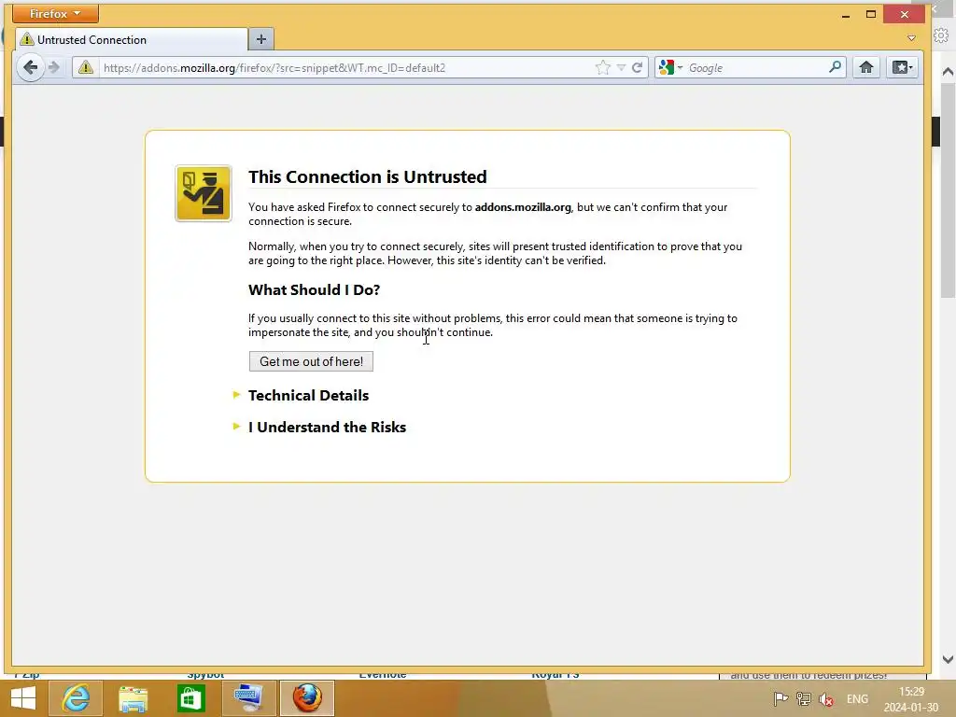Open File Explorer from the taskbar
Image resolution: width=956 pixels, height=717 pixels.
point(134,698)
